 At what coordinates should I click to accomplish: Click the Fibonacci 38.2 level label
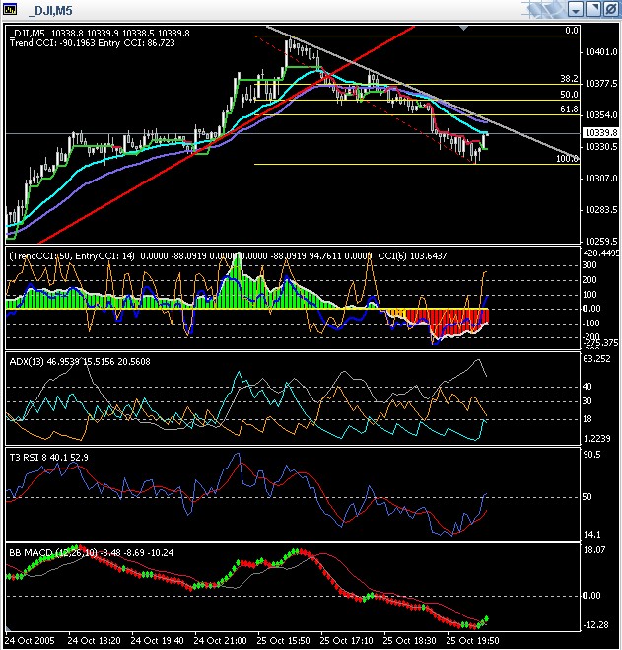click(569, 78)
